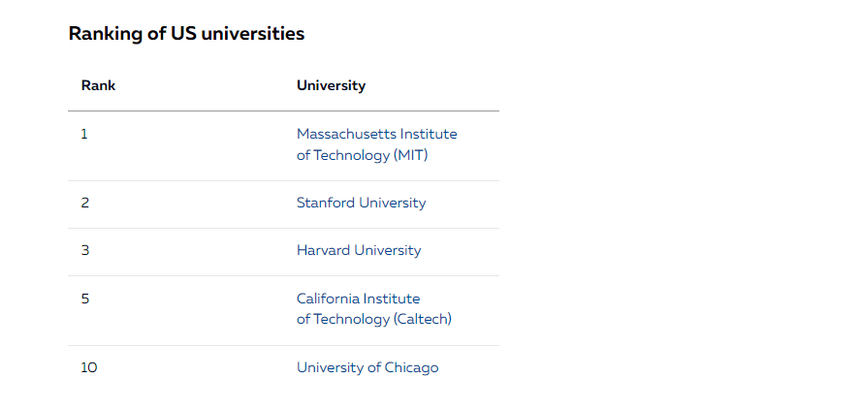
Task: Click the "(MIT)" abbreviation in the link
Action: (x=411, y=155)
